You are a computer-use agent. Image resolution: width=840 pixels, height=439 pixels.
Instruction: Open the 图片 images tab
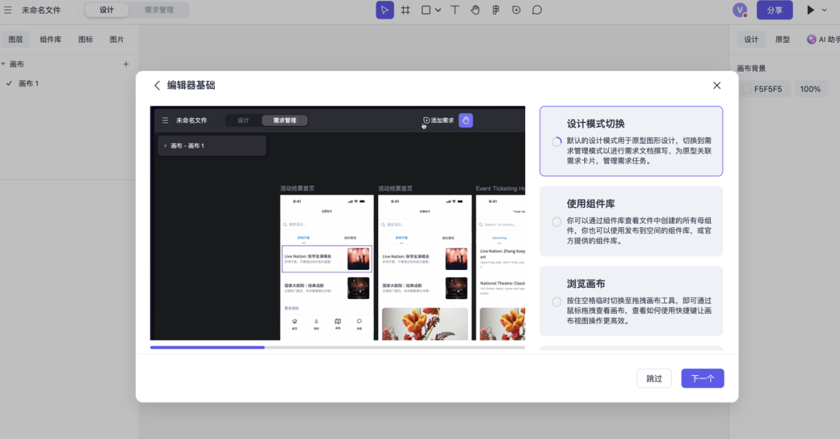coord(117,39)
